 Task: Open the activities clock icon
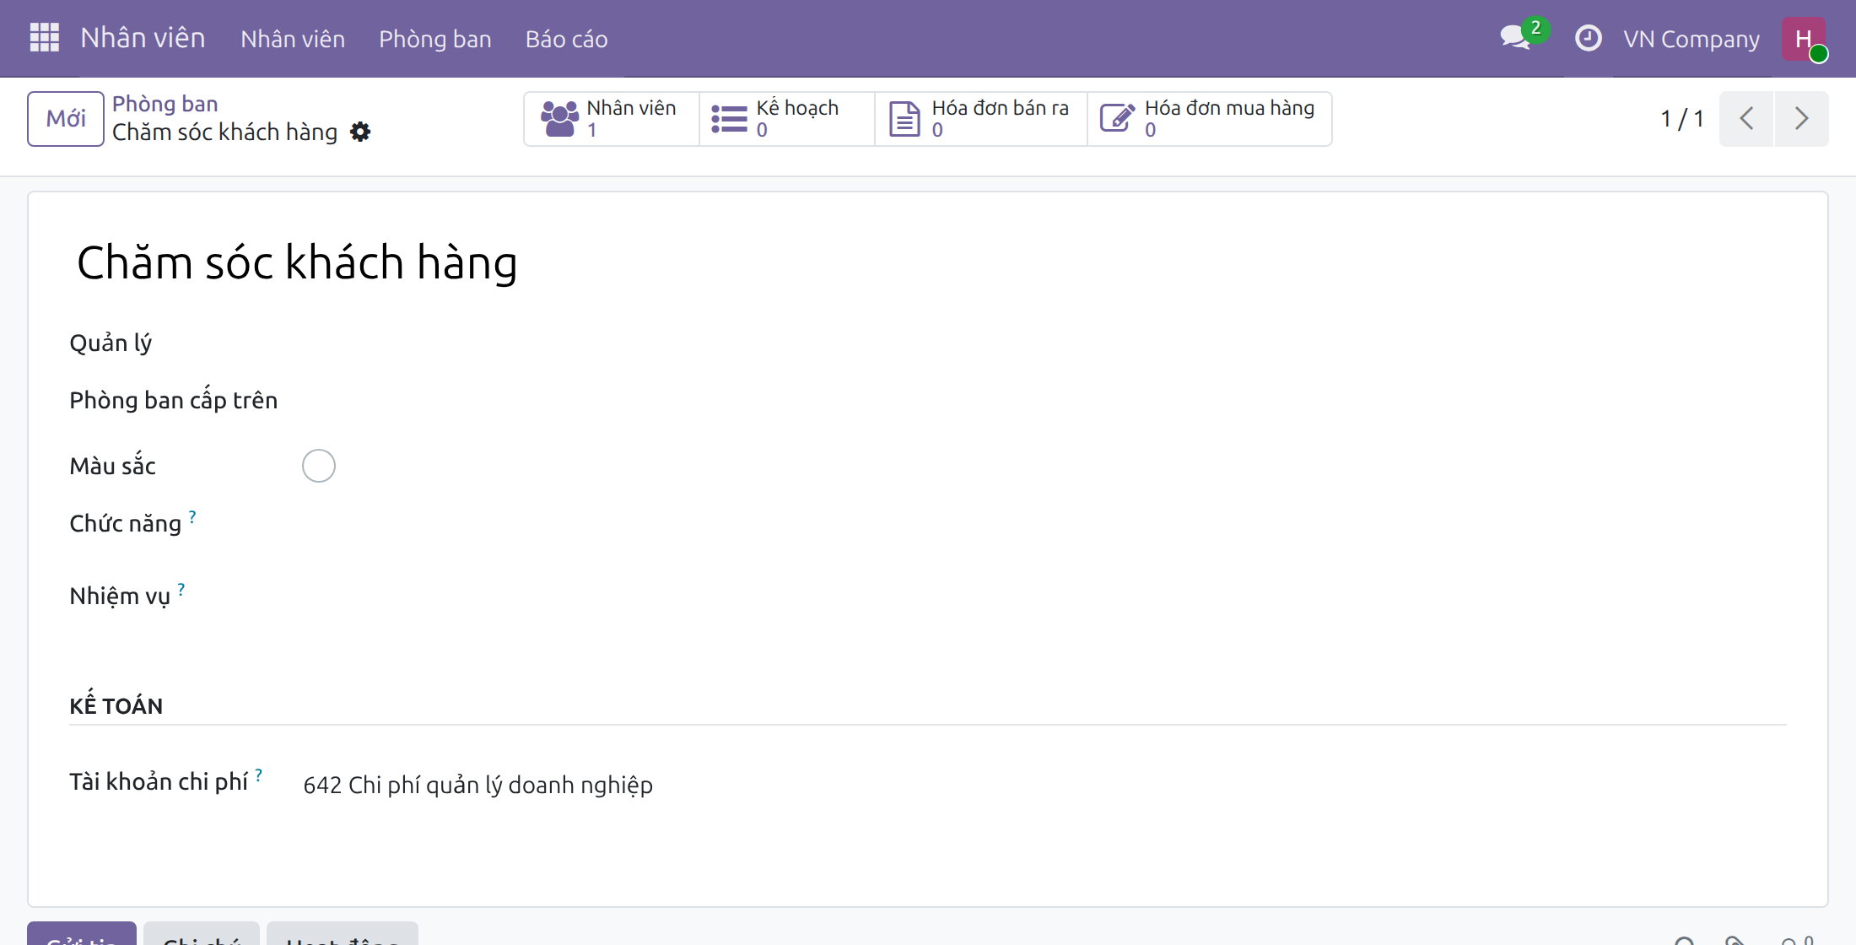[1588, 38]
